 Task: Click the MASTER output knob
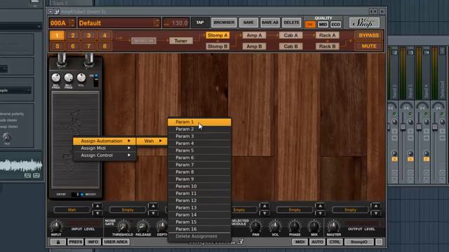(x=334, y=226)
